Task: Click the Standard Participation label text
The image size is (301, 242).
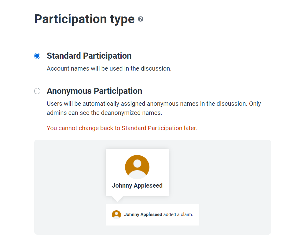Action: click(x=89, y=56)
